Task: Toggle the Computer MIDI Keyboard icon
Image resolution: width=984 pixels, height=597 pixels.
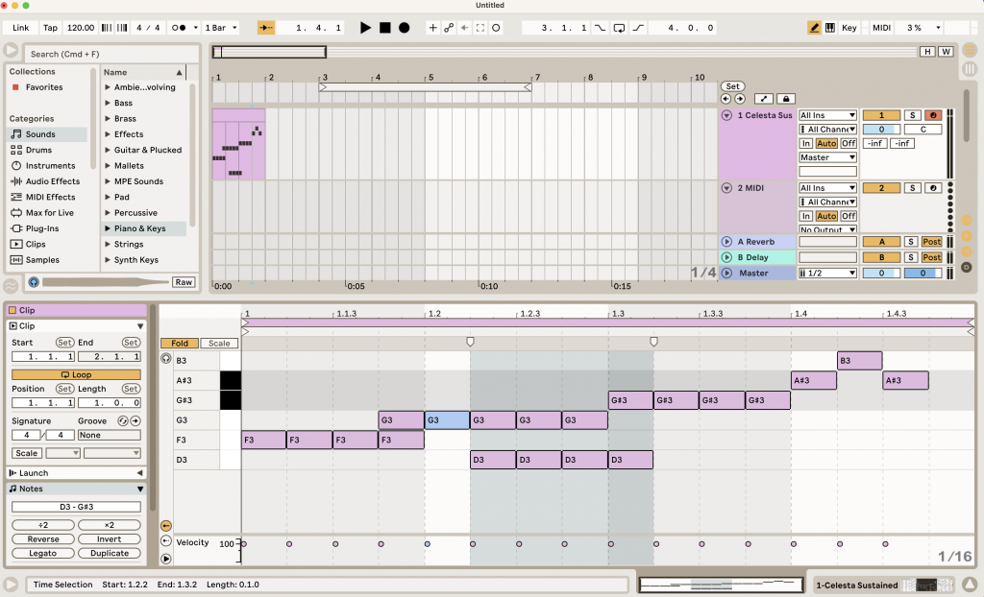Action: (x=829, y=28)
